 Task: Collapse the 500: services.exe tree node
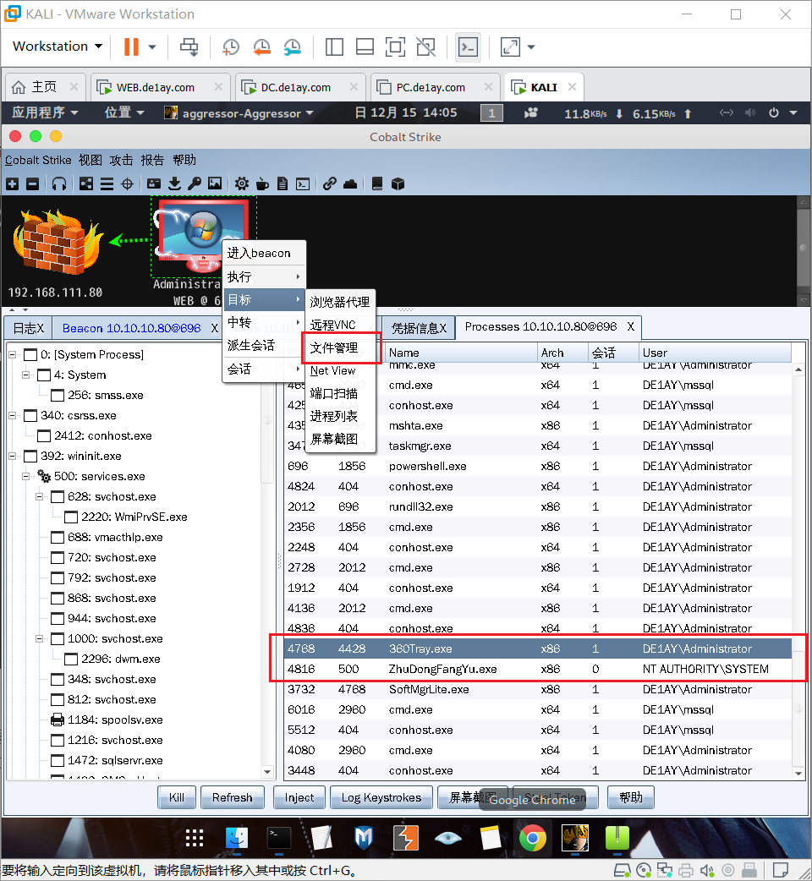pos(25,476)
